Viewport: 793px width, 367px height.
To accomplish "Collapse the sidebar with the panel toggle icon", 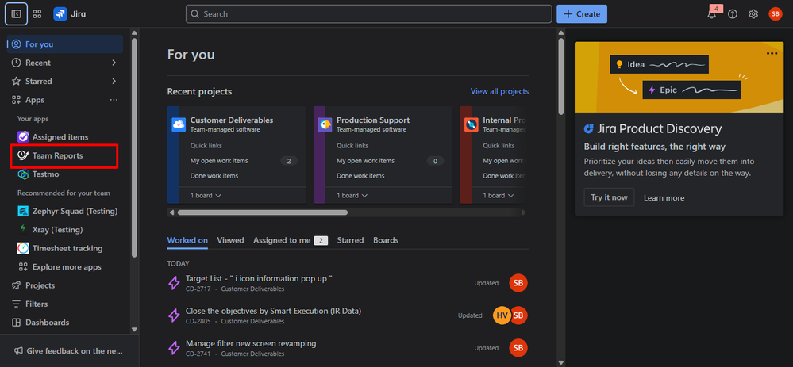I will coord(16,14).
